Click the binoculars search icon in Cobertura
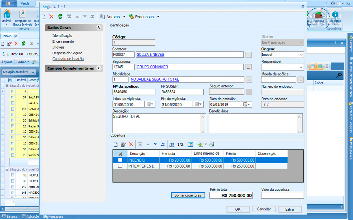 172,144
